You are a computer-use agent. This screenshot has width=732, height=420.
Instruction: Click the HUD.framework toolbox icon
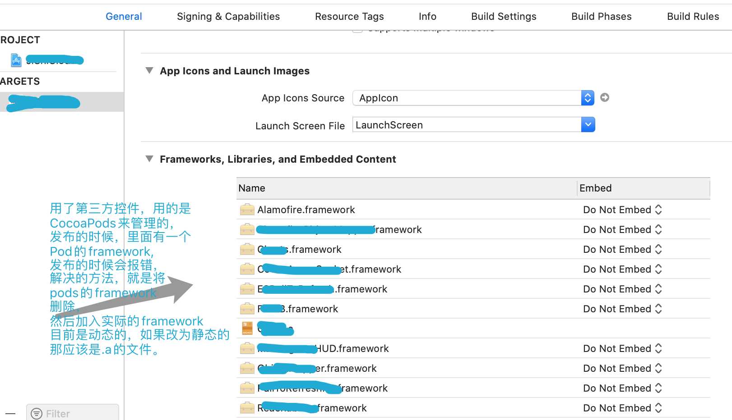point(247,348)
